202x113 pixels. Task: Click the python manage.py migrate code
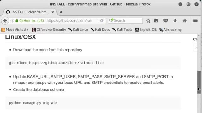(33, 103)
